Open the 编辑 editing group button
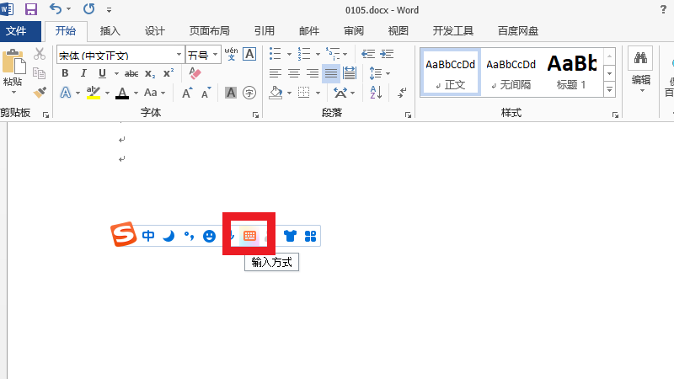 point(641,69)
